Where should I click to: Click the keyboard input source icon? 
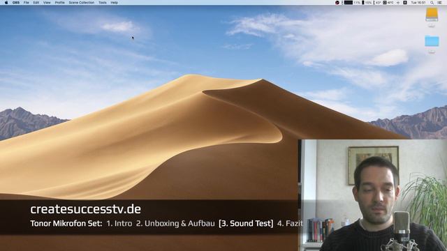(405, 3)
